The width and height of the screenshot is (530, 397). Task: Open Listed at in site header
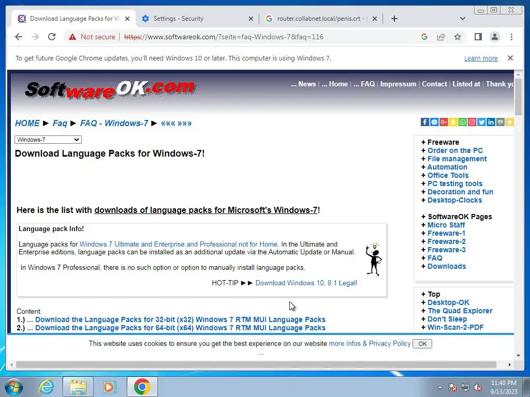coord(466,84)
